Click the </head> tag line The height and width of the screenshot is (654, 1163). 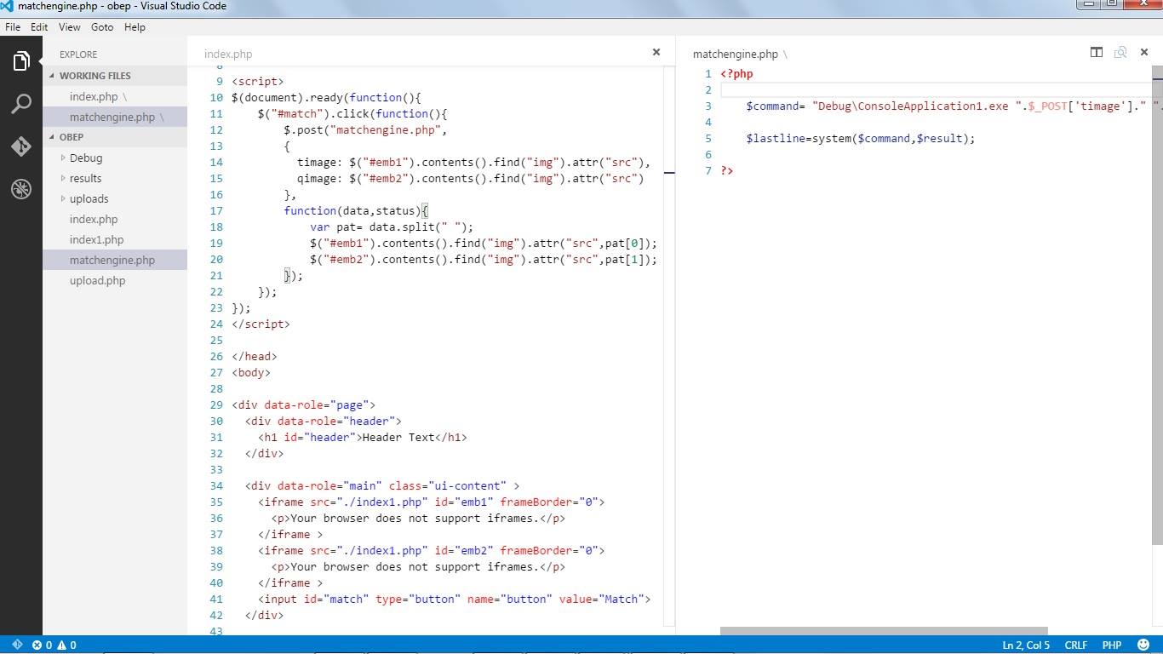point(255,356)
